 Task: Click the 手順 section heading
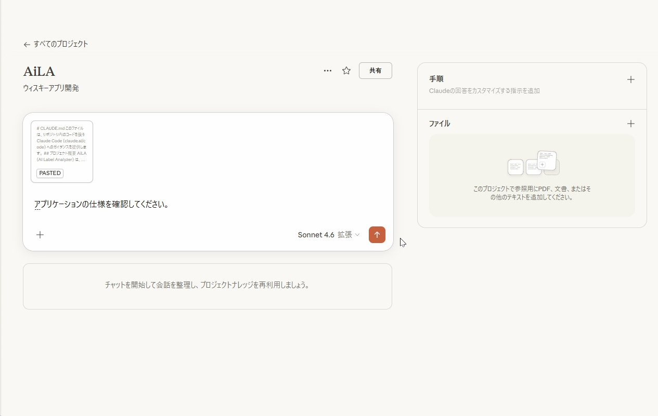[436, 79]
